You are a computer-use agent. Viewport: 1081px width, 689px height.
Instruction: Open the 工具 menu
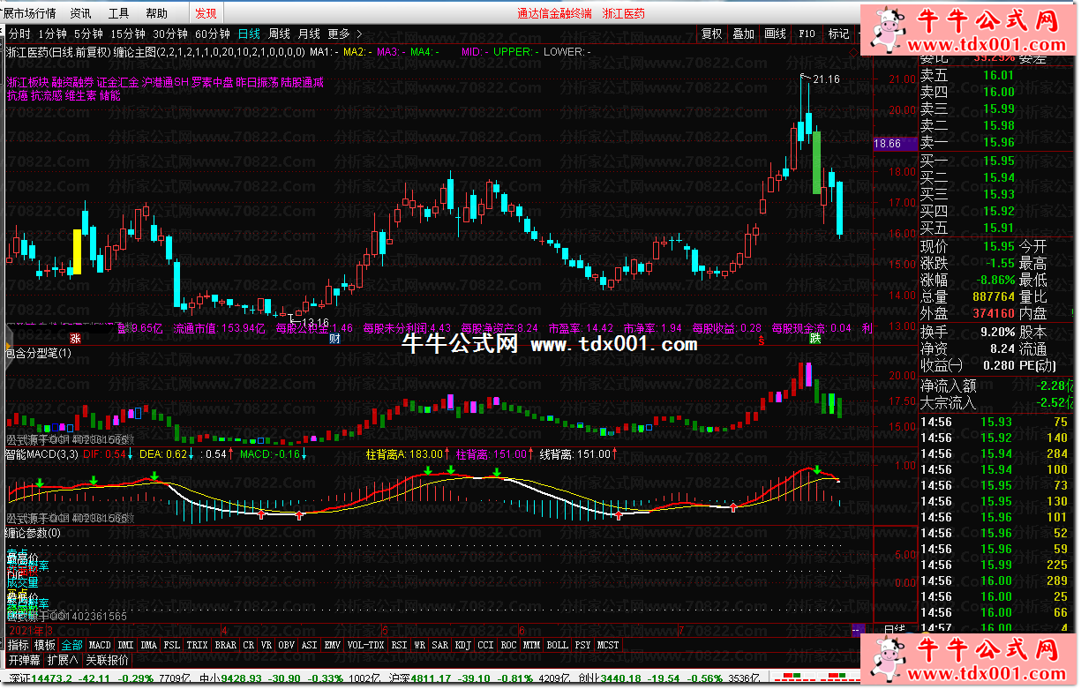118,13
